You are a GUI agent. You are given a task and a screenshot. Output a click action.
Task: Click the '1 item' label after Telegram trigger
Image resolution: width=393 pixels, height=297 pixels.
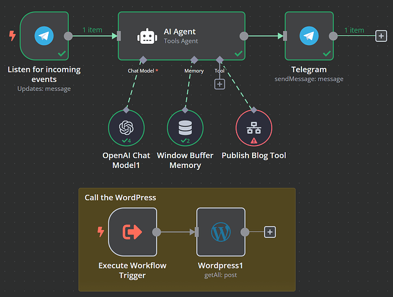click(92, 30)
